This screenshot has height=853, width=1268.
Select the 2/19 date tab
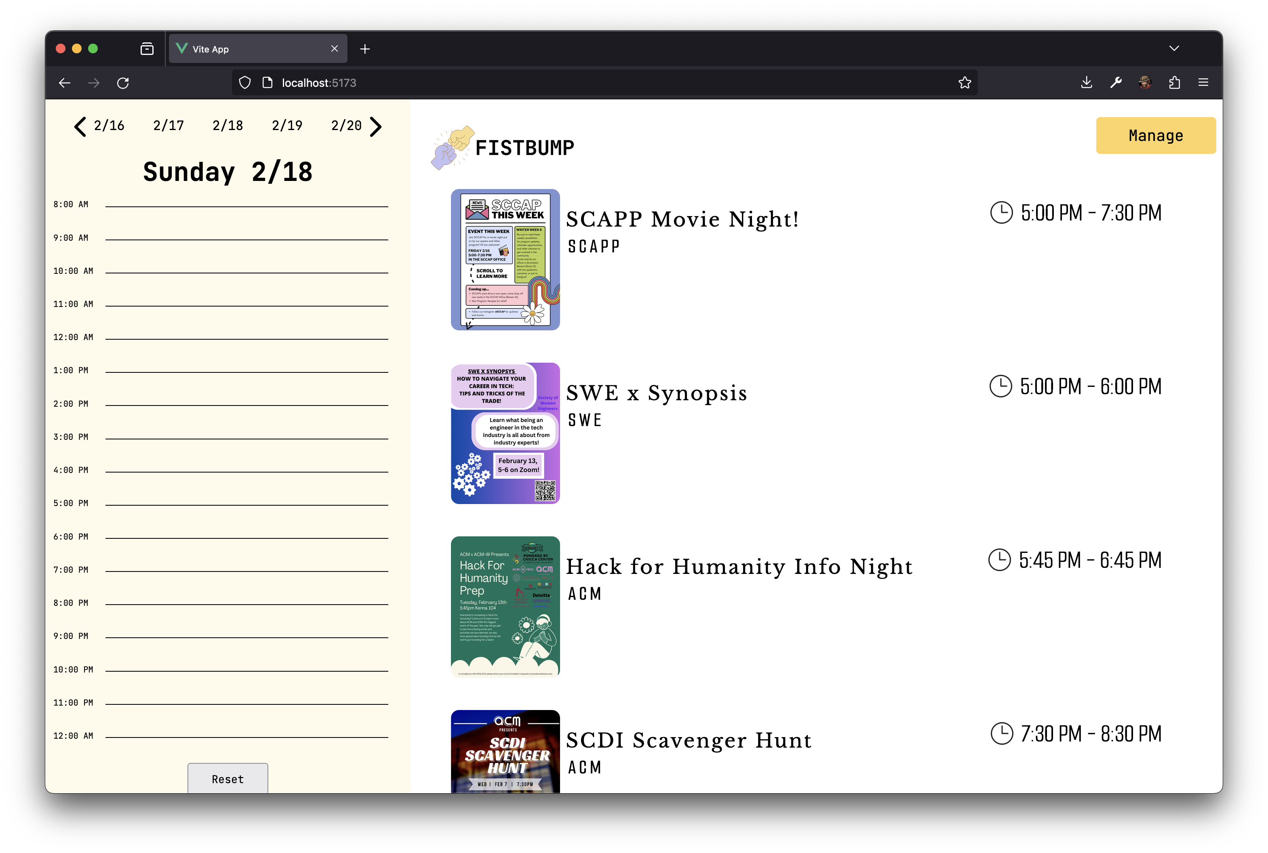point(287,126)
